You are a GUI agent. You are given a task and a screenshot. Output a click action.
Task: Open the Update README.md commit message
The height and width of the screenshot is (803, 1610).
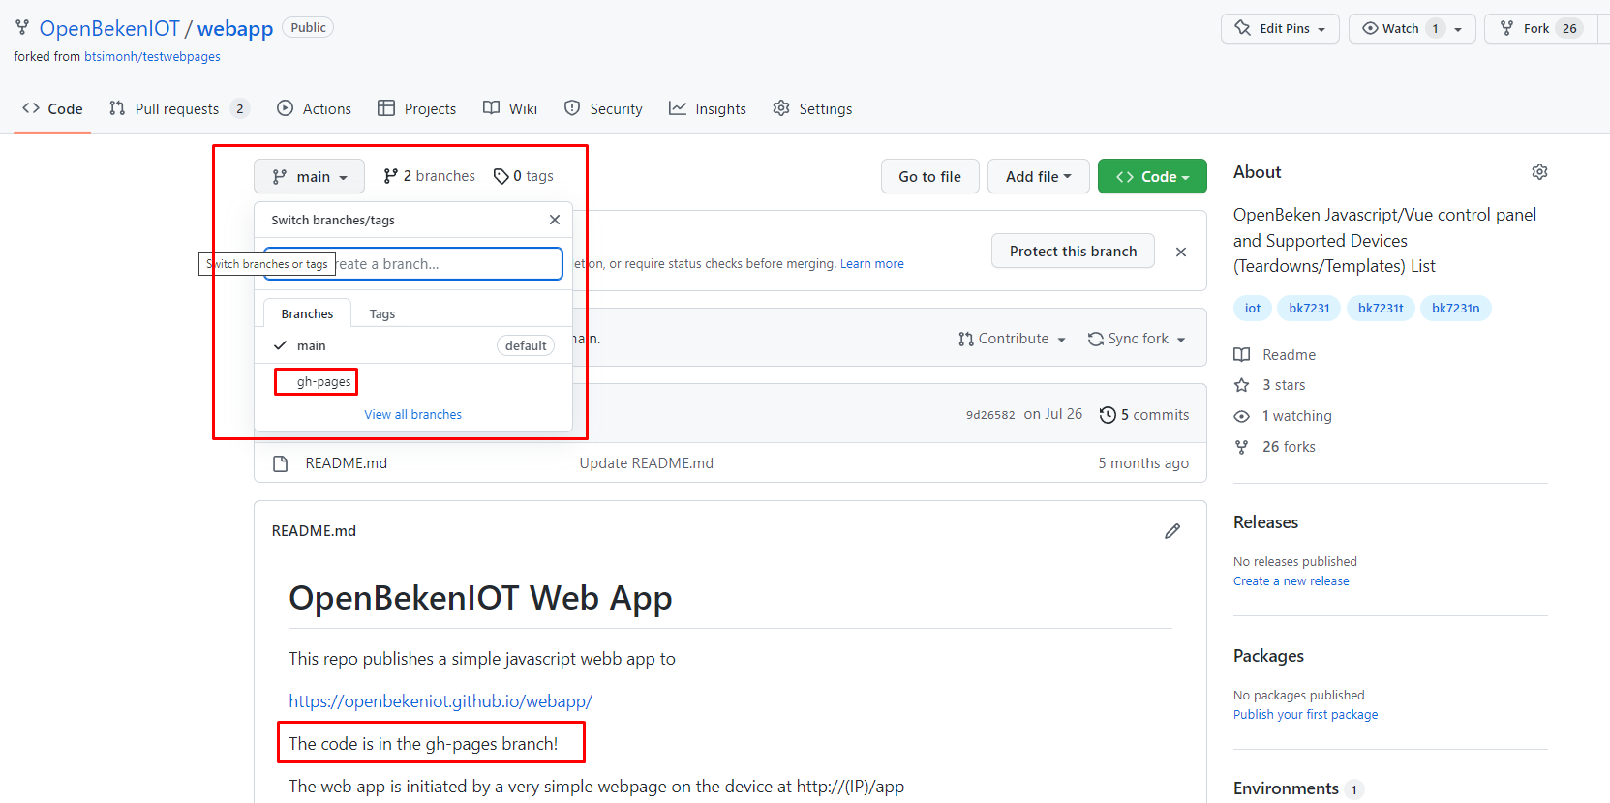click(646, 462)
